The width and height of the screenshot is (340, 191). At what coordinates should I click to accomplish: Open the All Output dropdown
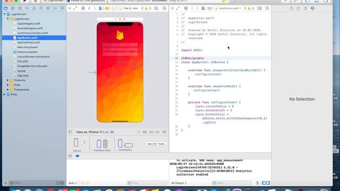[x=179, y=183]
